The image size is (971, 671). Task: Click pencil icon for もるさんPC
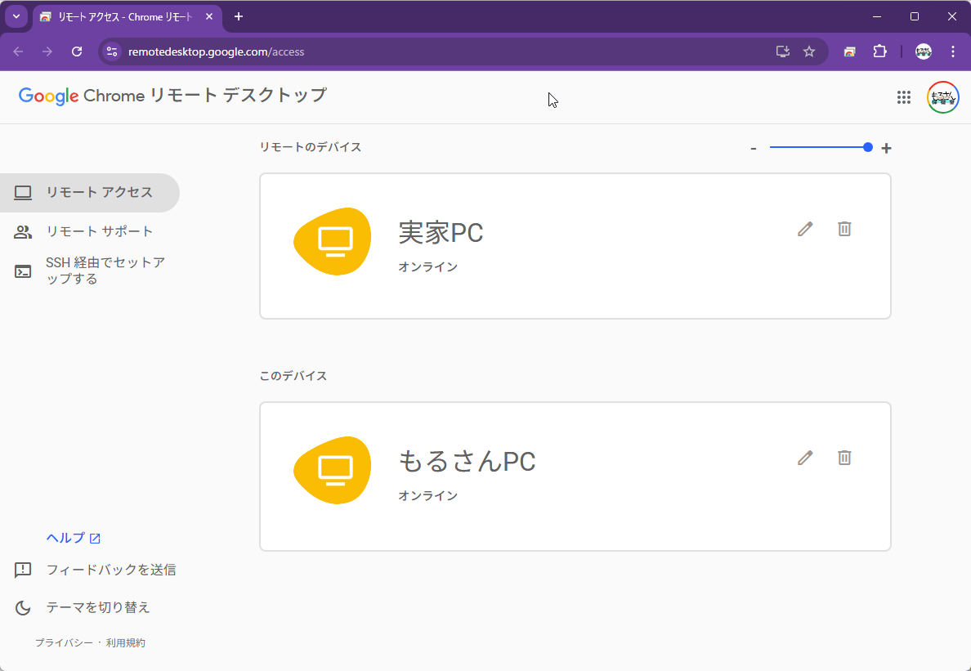click(x=805, y=458)
